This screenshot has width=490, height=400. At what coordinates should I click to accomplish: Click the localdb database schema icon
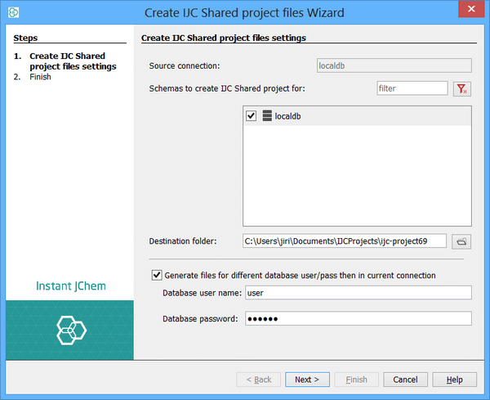pyautogui.click(x=267, y=117)
